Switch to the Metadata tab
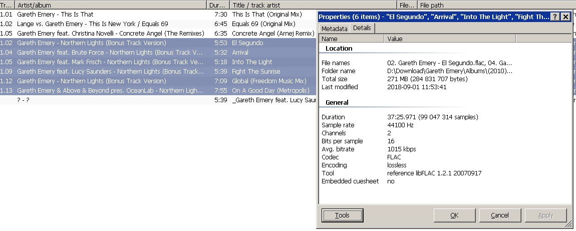The width and height of the screenshot is (576, 231). (334, 29)
